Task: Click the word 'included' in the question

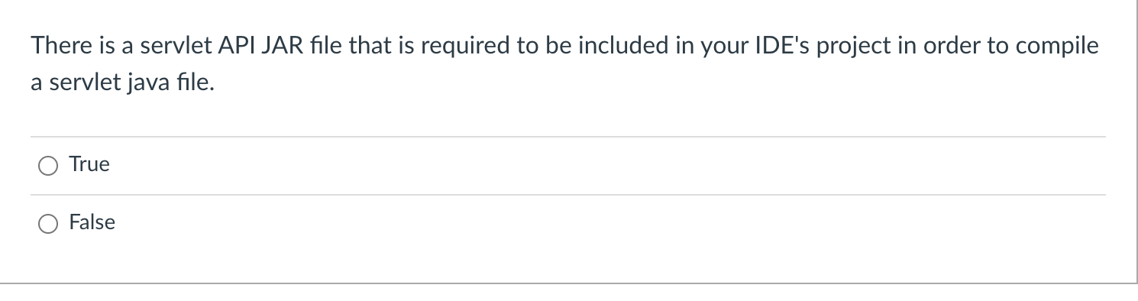Action: (x=615, y=46)
